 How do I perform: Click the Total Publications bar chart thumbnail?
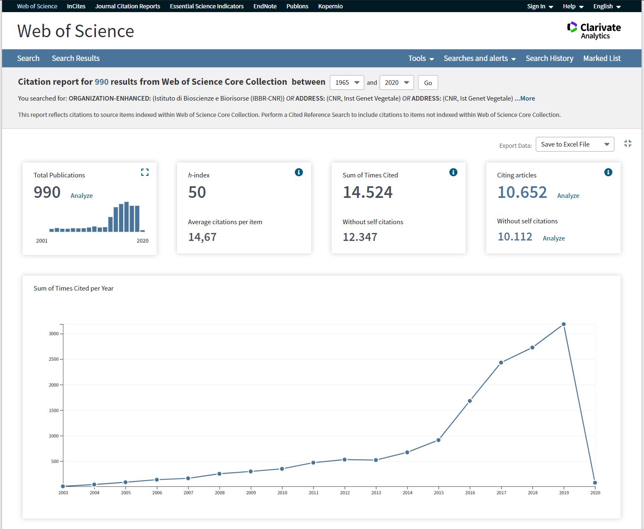tap(97, 217)
